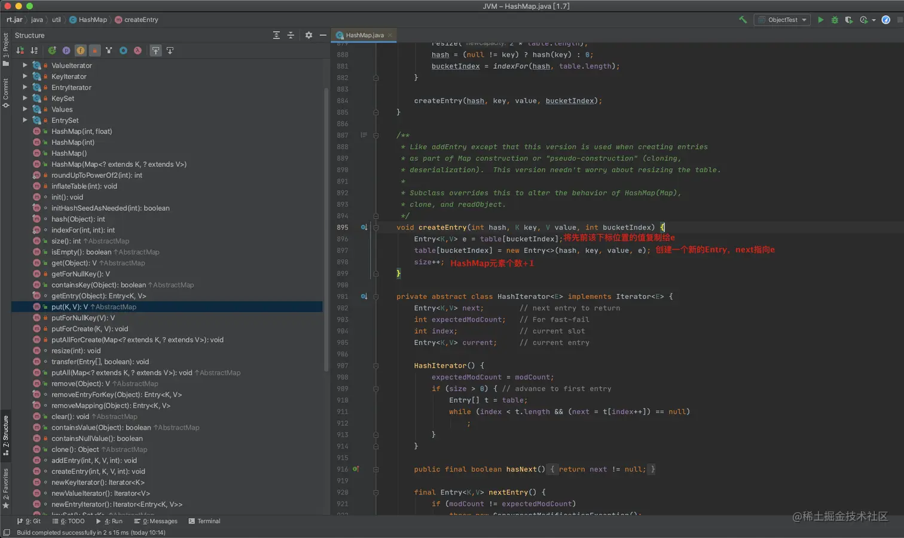Expand the folded hasNext body on line 916
Screen dimensions: 904x538
[376, 469]
